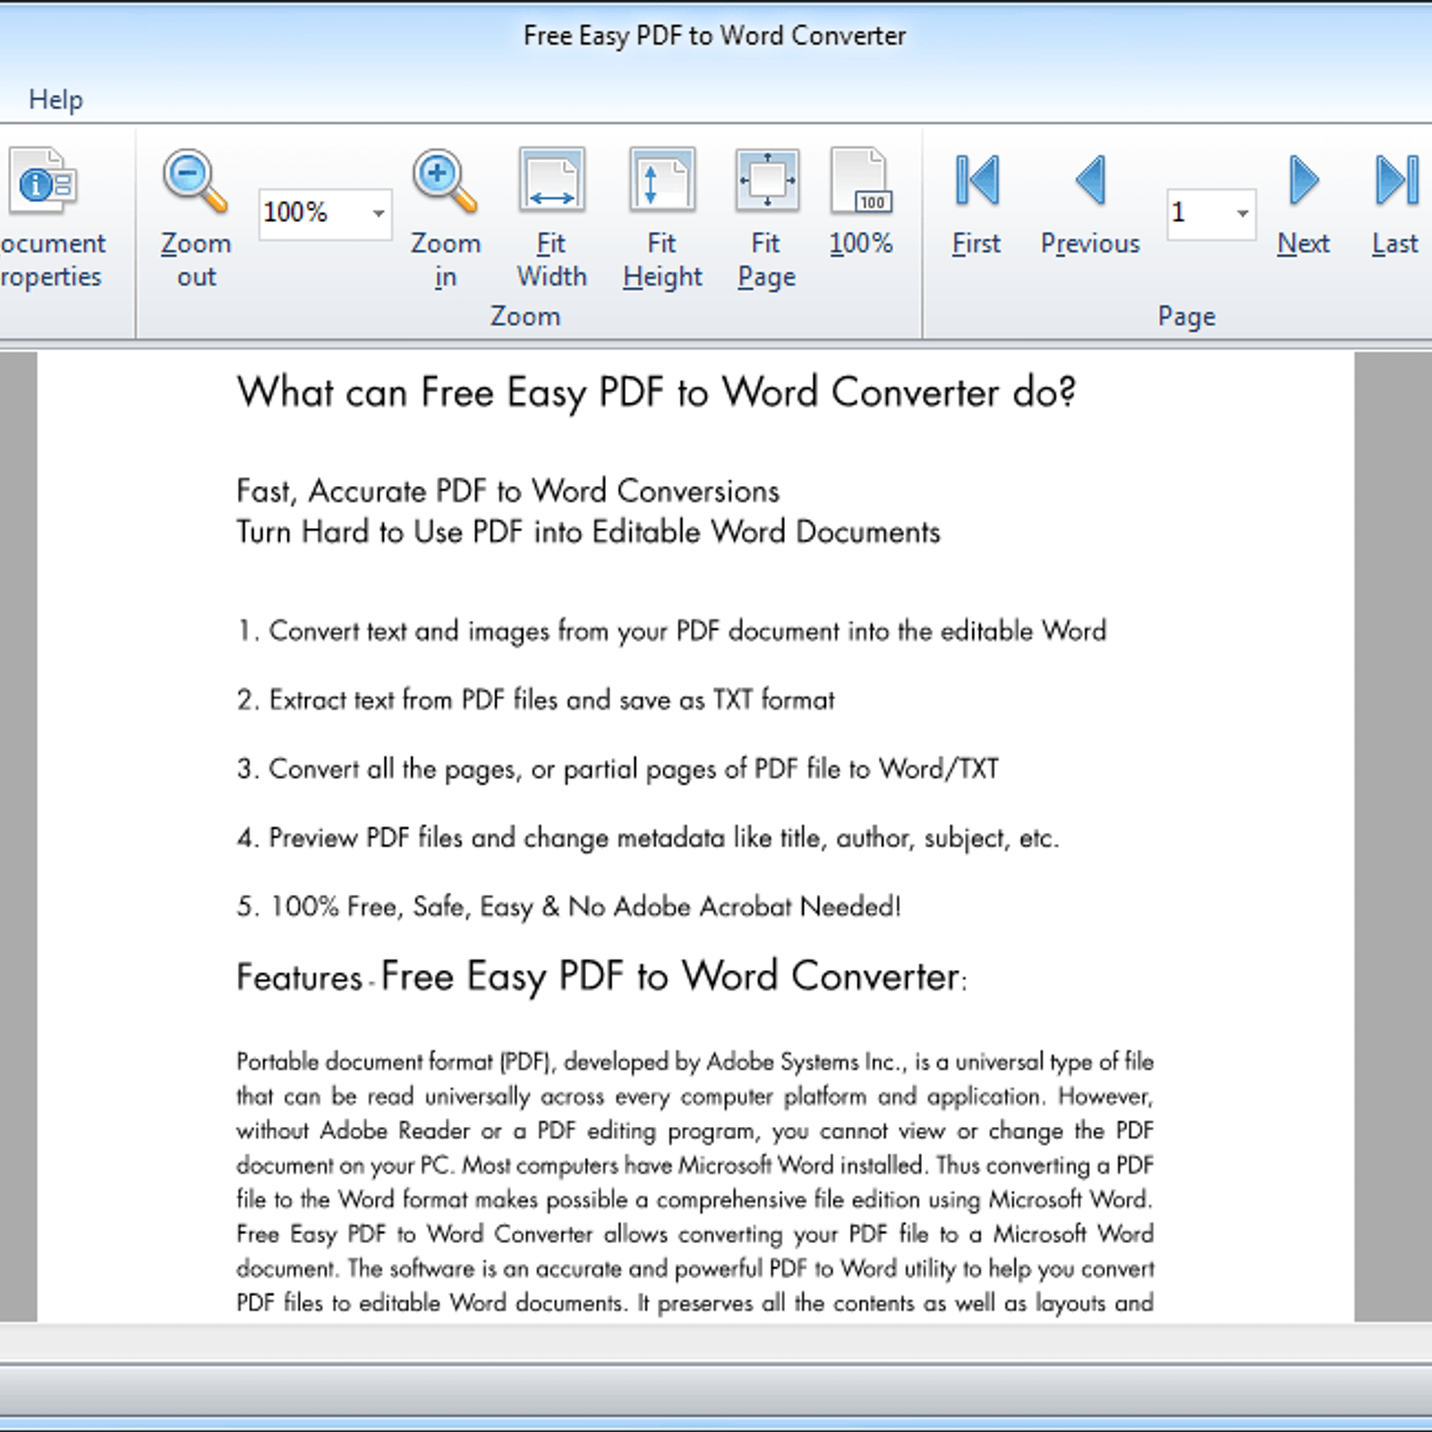Viewport: 1432px width, 1432px height.
Task: Click the 'Next' page label
Action: tap(1303, 243)
